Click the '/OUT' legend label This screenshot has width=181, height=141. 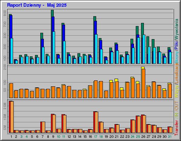tap(176, 106)
